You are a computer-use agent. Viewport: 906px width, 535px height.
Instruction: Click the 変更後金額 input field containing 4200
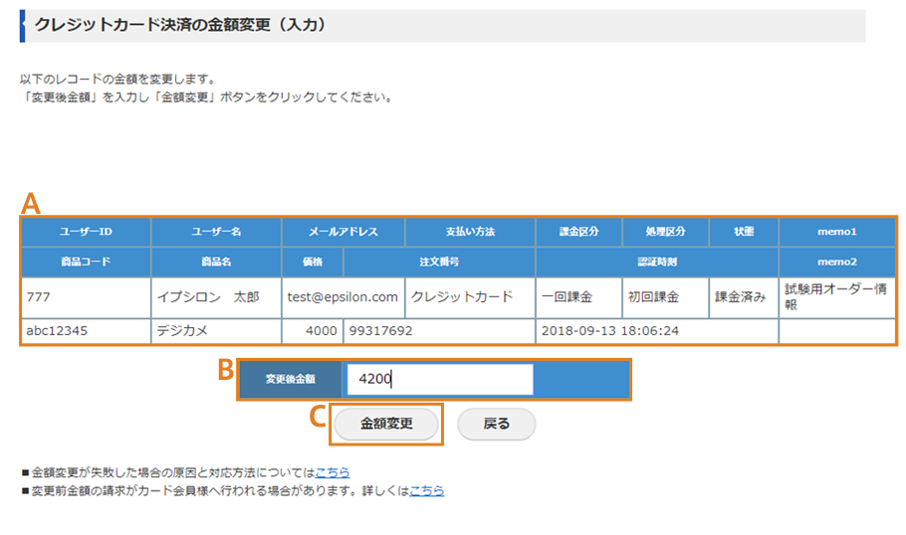[x=438, y=379]
